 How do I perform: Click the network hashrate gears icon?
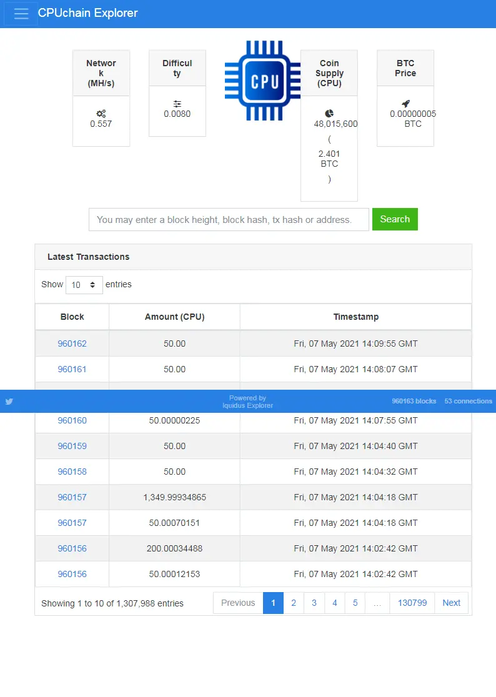(101, 114)
